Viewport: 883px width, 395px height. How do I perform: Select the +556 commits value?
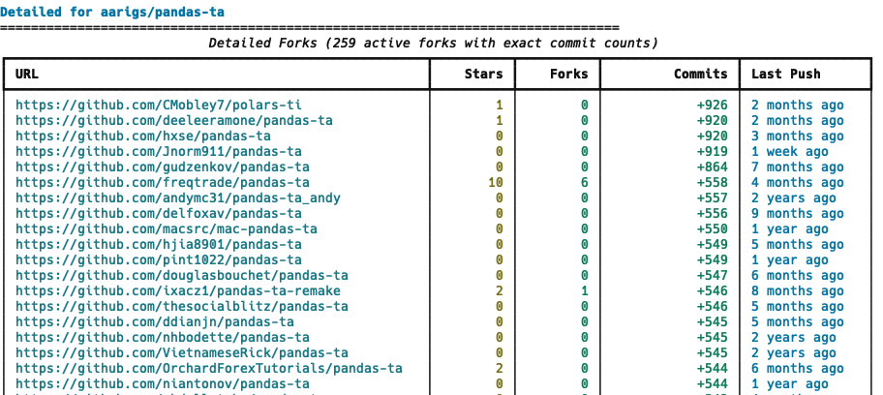[712, 214]
